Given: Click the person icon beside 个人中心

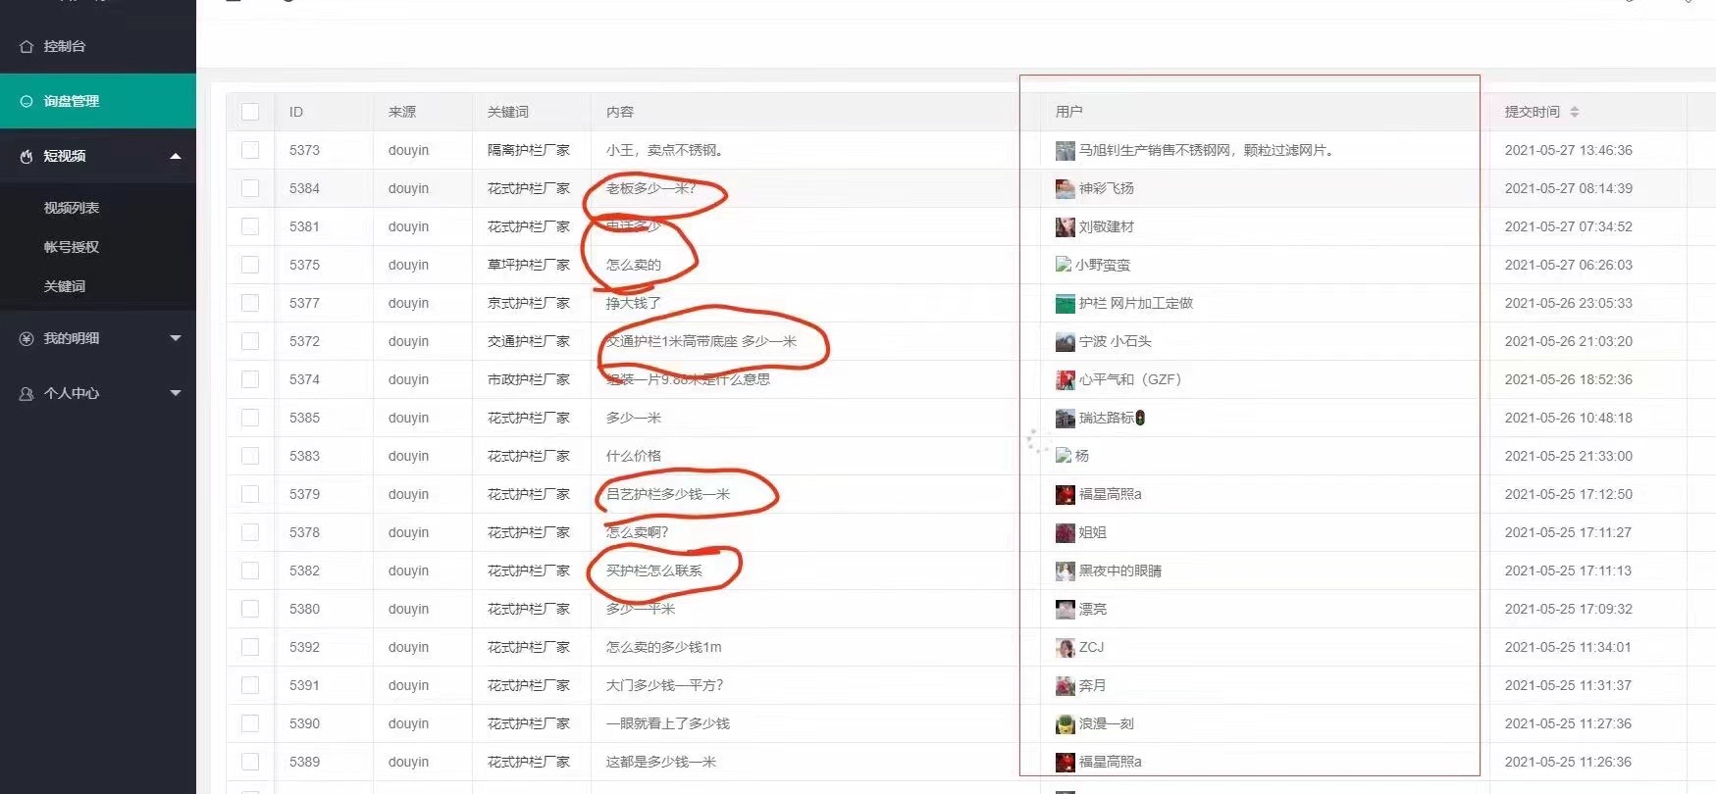Looking at the screenshot, I should click(x=26, y=393).
